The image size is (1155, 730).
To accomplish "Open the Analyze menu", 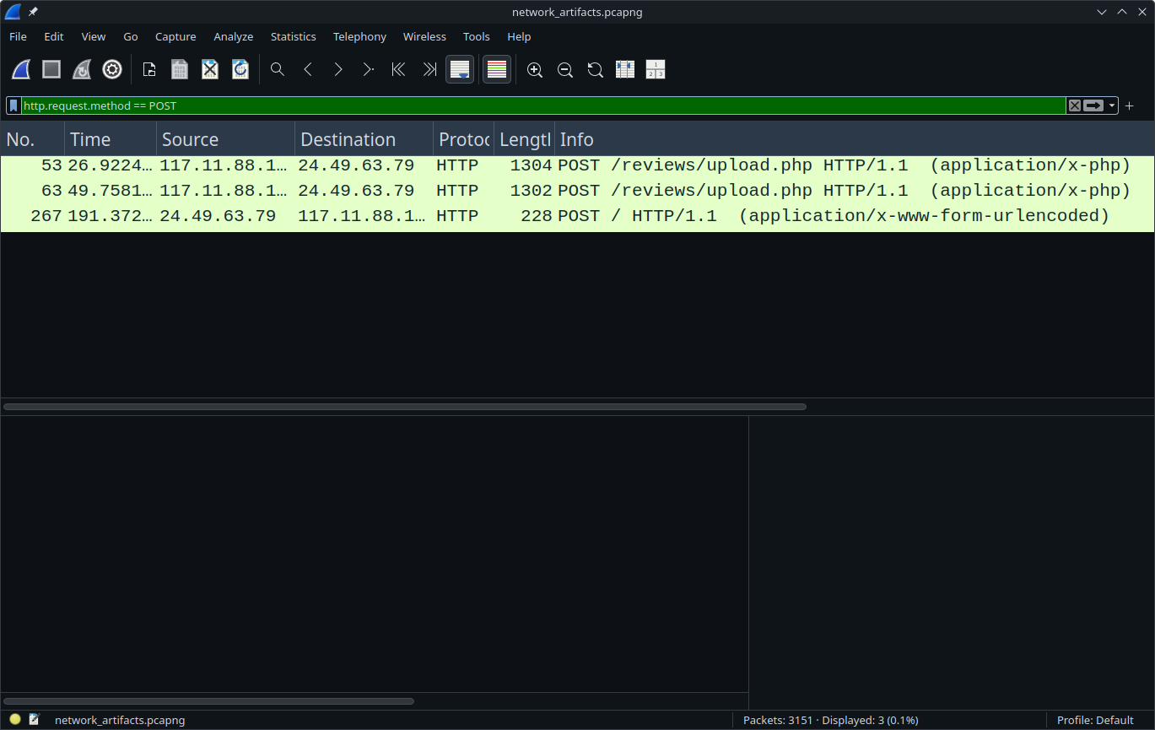I will coord(234,36).
